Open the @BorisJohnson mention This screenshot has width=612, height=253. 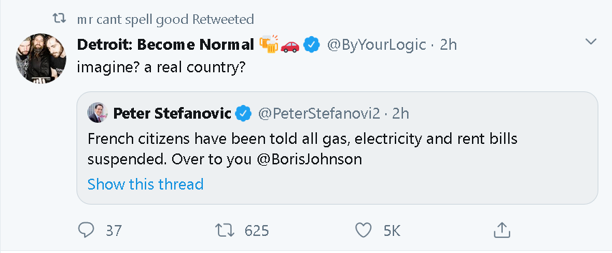point(309,160)
